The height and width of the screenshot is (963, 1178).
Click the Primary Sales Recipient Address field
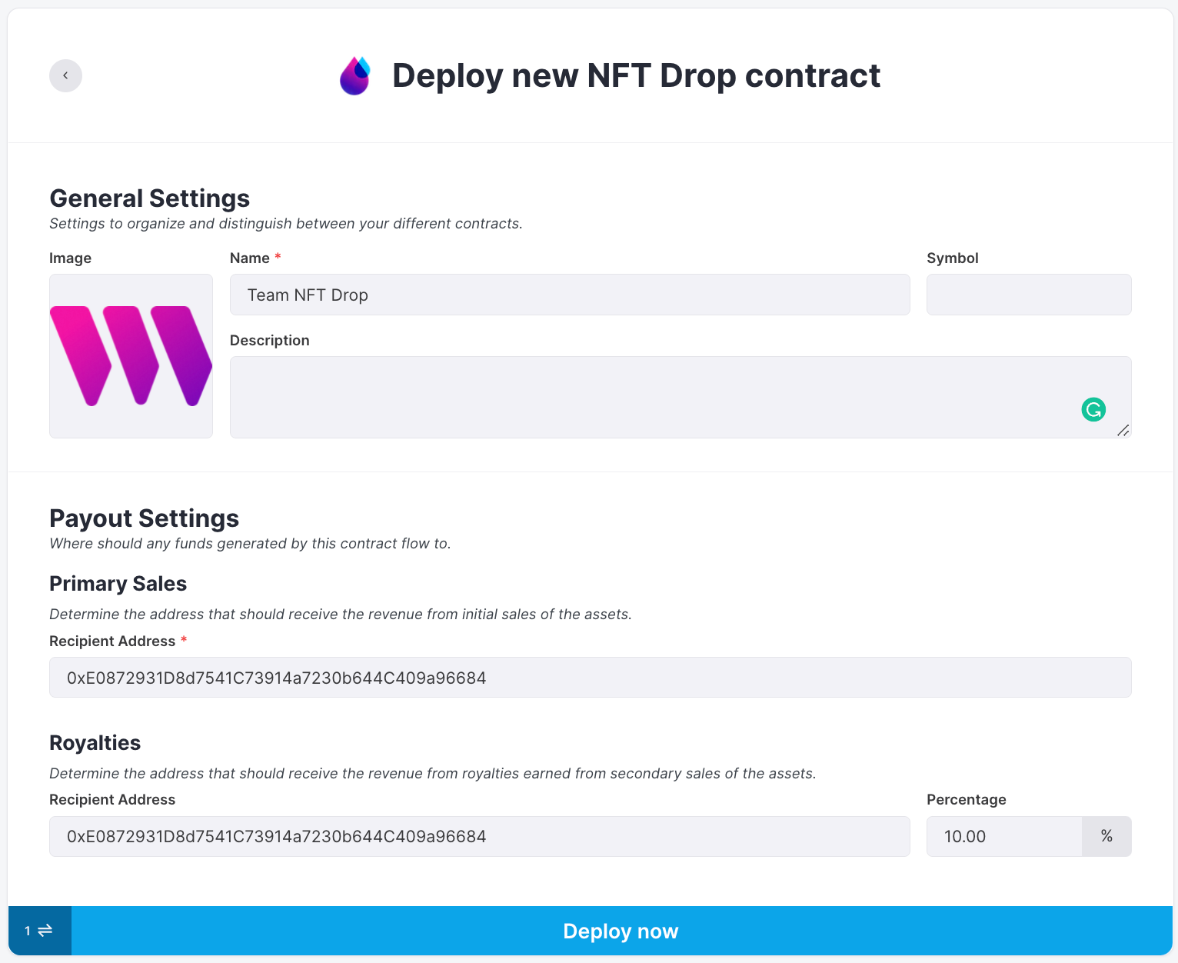[x=590, y=678]
